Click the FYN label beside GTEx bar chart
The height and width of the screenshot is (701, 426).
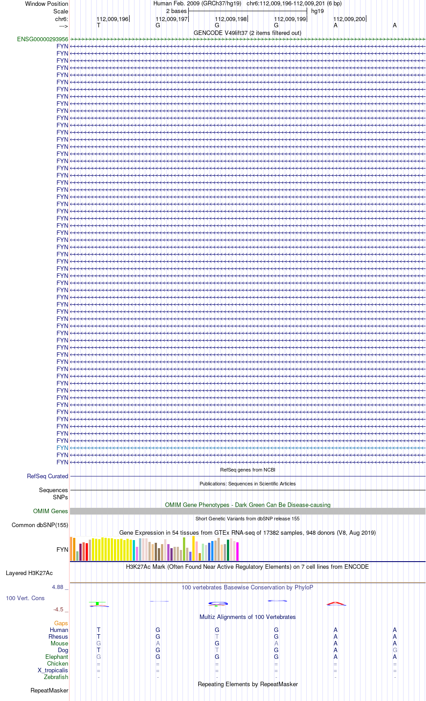(62, 550)
